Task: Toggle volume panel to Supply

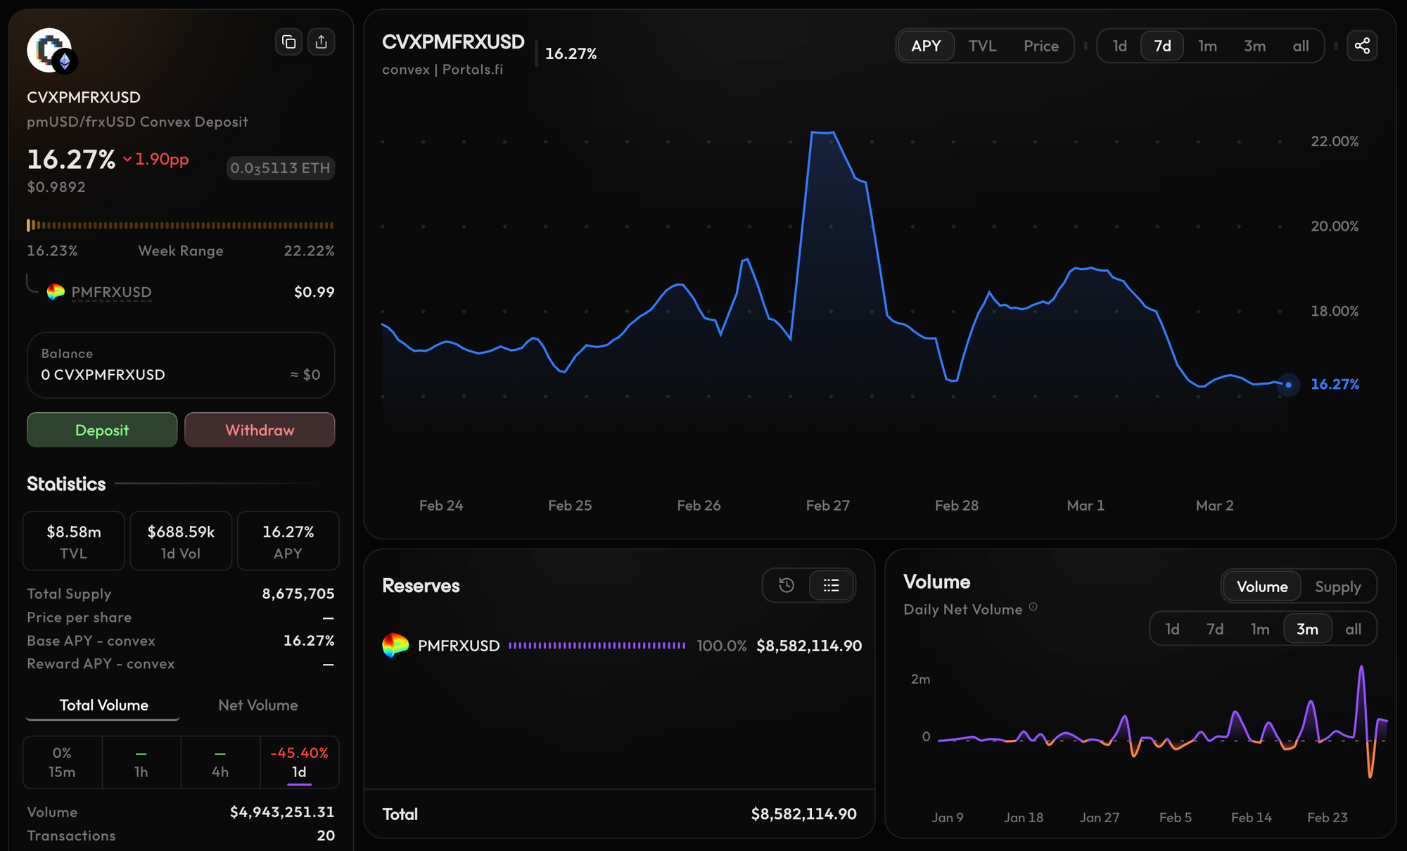Action: pyautogui.click(x=1337, y=587)
